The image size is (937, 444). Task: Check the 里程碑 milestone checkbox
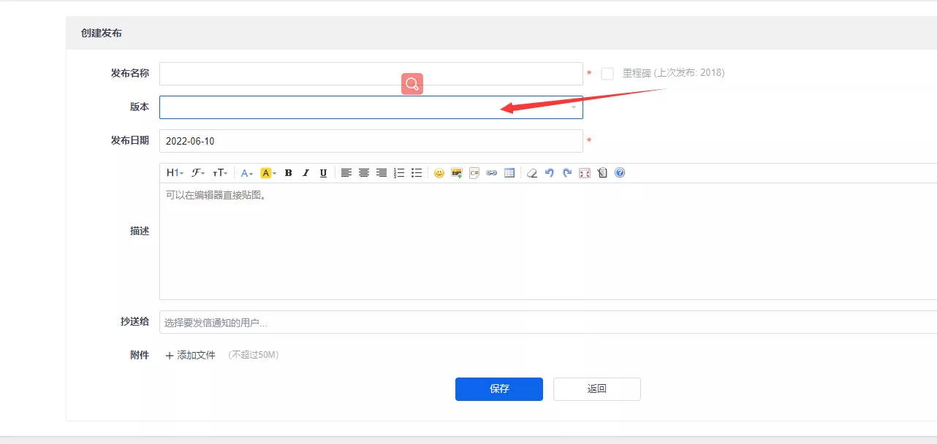tap(607, 74)
